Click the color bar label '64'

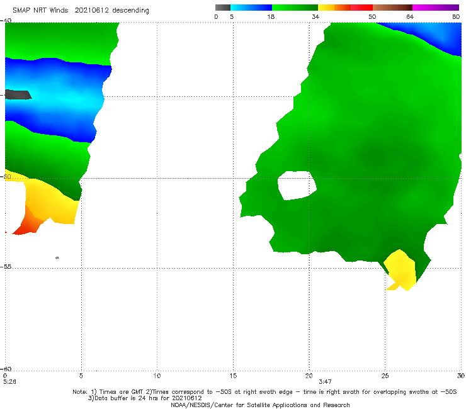[x=410, y=16]
